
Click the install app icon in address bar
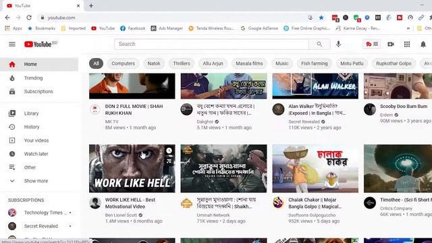pyautogui.click(x=310, y=18)
